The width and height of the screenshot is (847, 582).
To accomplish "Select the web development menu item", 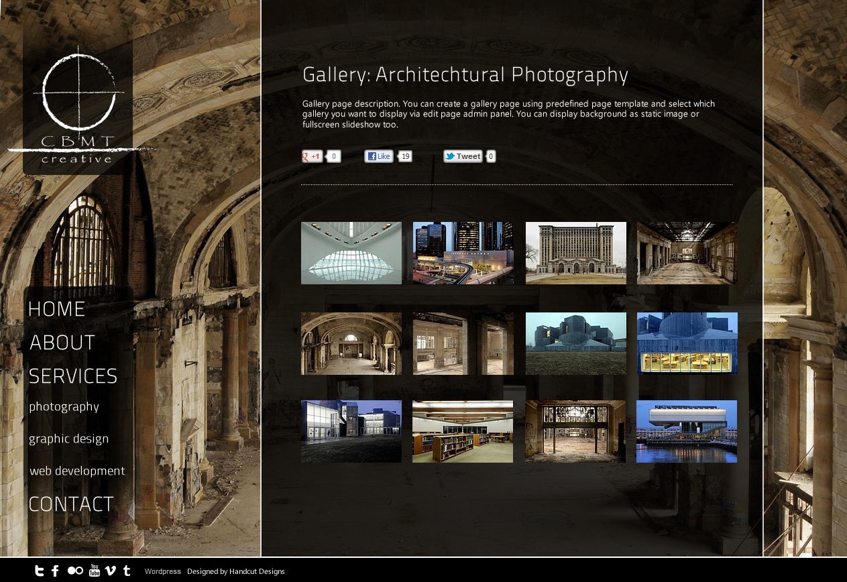I will (x=77, y=471).
